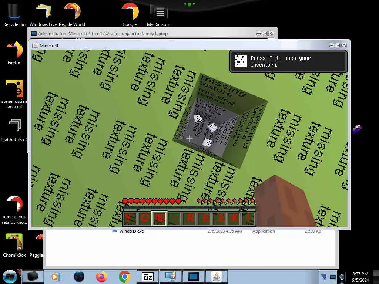Open the dark globe taskbar icon
Viewport: 379px width, 284px height.
click(79, 277)
